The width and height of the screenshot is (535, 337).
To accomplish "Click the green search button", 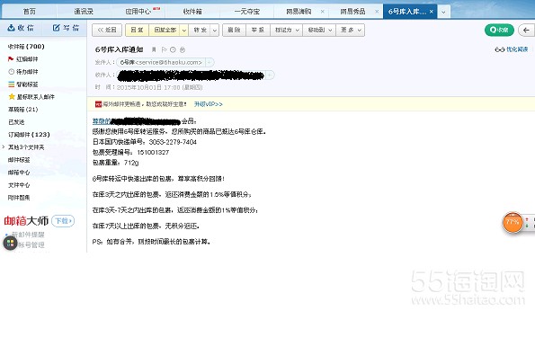I will click(x=499, y=30).
